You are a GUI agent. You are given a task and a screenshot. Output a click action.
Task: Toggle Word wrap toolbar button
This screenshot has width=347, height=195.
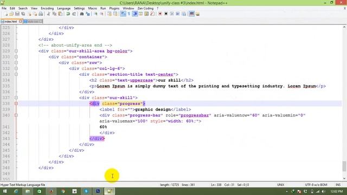coord(123,14)
